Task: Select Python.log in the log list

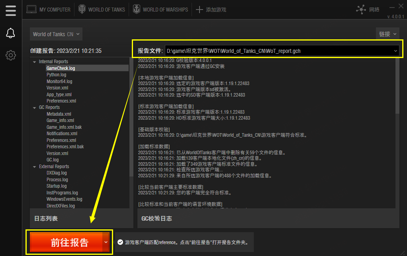Action: 56,75
